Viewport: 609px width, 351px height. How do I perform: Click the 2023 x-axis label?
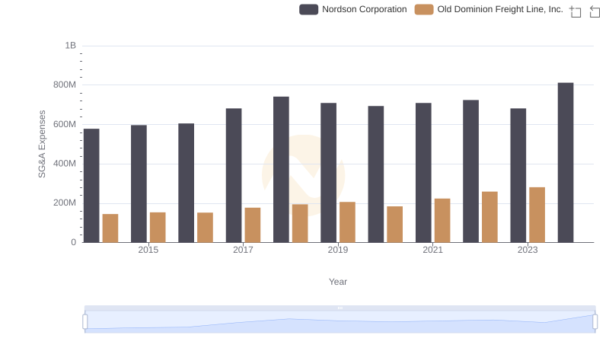click(x=528, y=250)
